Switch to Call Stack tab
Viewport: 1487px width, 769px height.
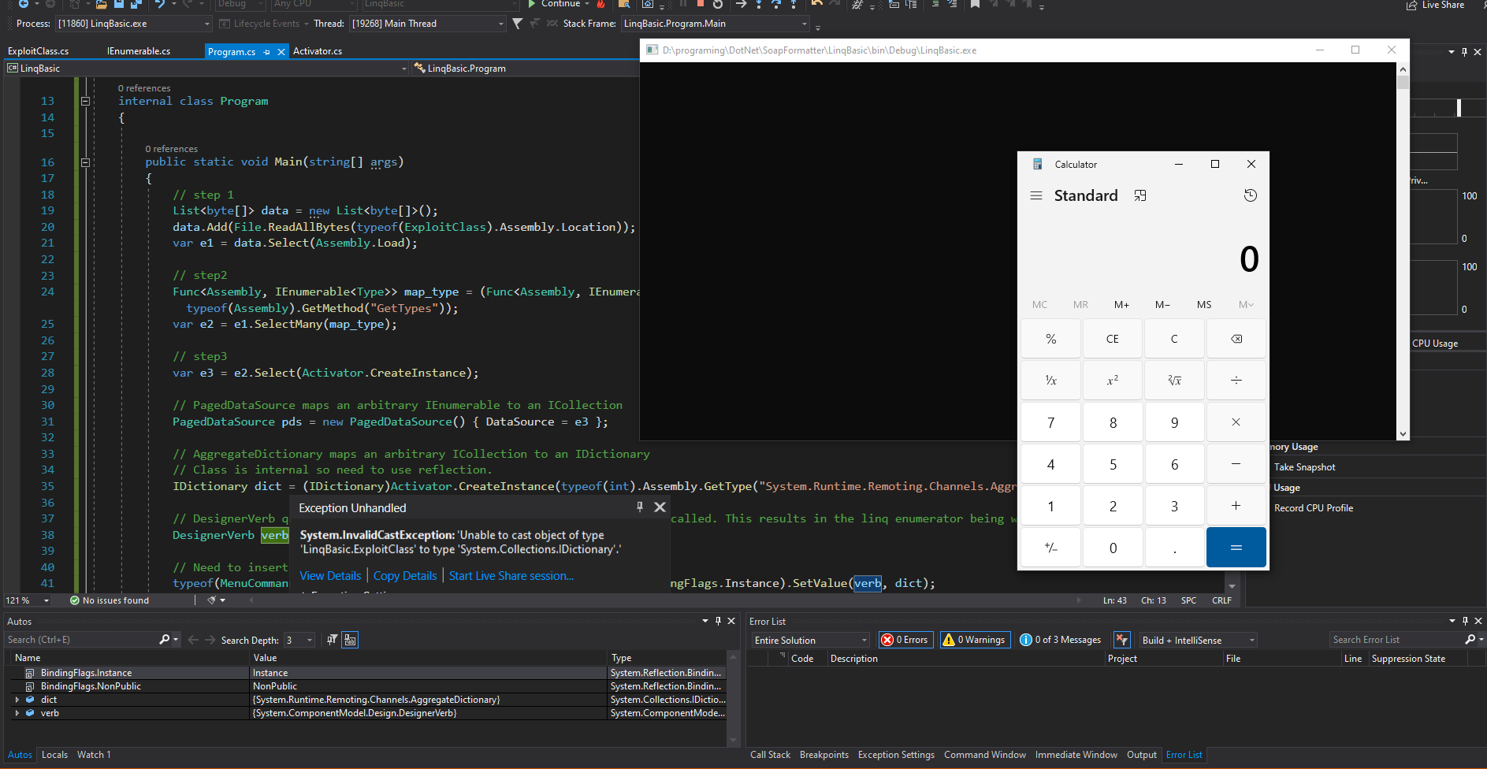[x=770, y=755]
